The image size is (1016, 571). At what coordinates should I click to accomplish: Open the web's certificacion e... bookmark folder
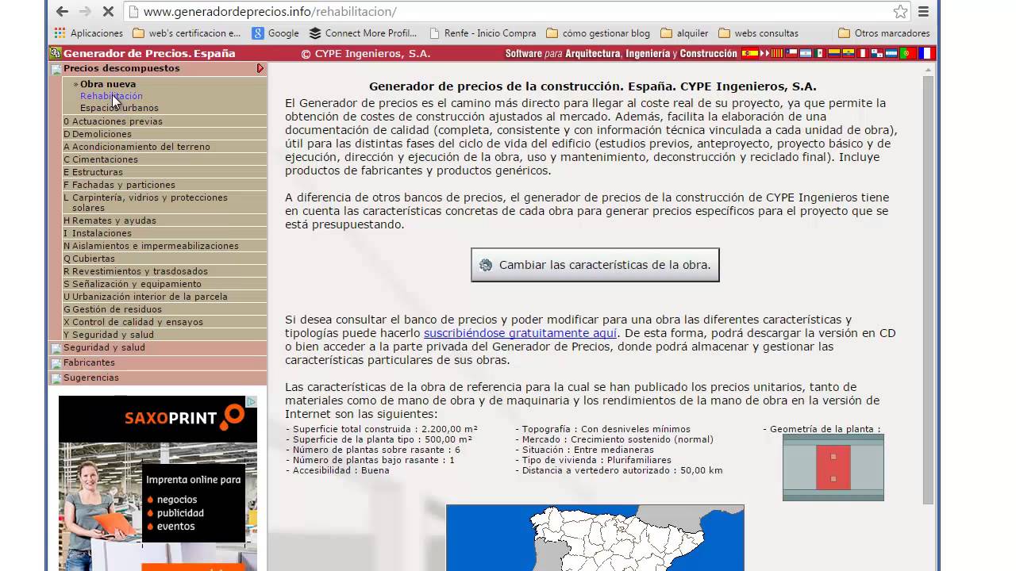[x=187, y=33]
